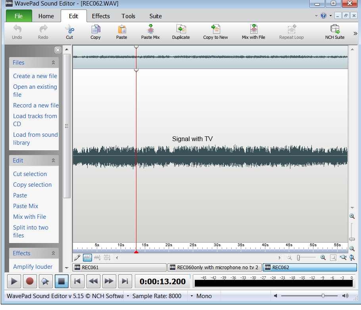The height and width of the screenshot is (310, 361).
Task: Close the left sidebar panel
Action: [x=58, y=50]
